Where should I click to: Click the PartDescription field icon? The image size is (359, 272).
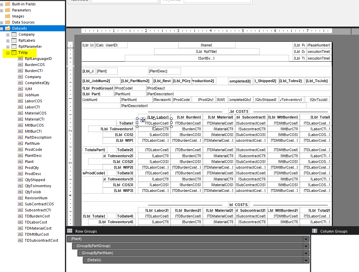pyautogui.click(x=21, y=137)
